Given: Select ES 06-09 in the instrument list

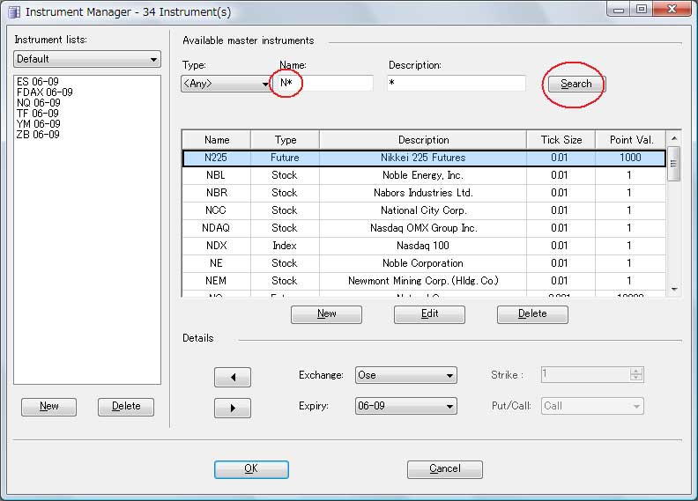Looking at the screenshot, I should coord(38,82).
